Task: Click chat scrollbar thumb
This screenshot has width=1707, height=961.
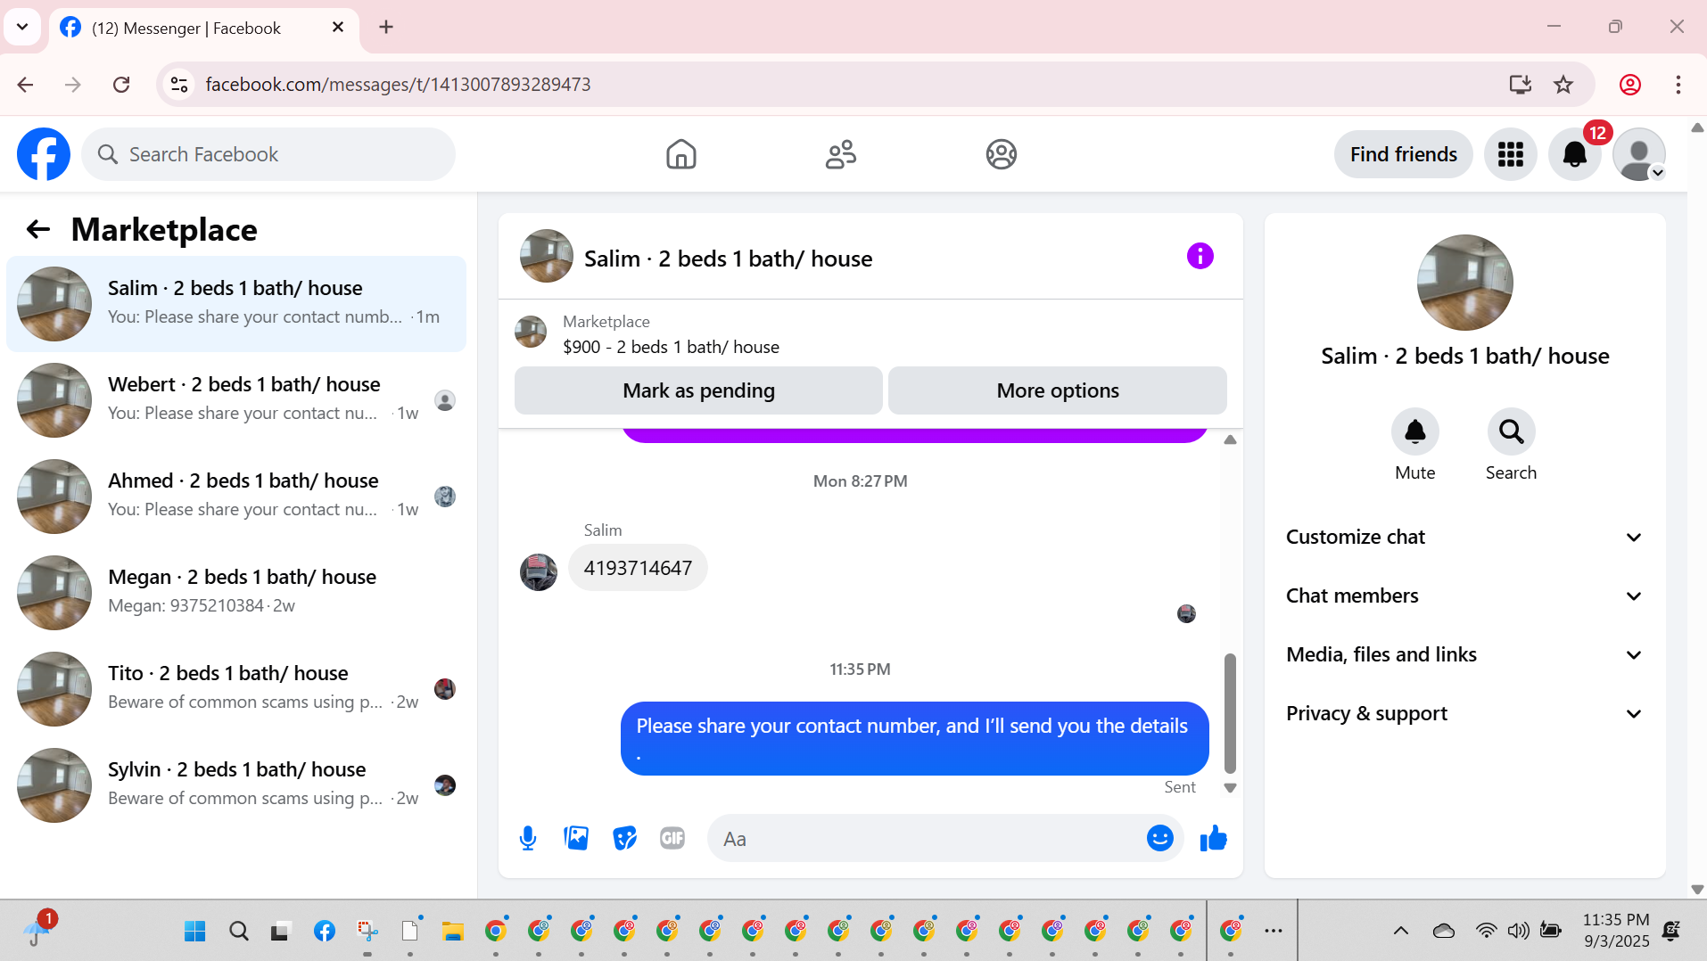Action: point(1230,713)
